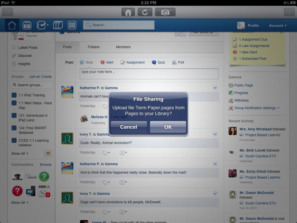Switch to the Members tab

point(123,47)
